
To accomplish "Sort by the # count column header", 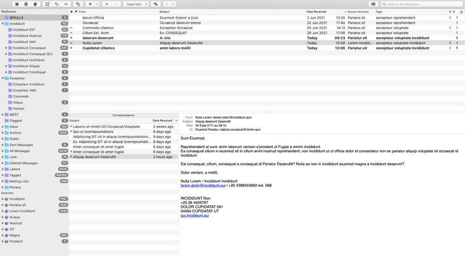I will click(x=454, y=12).
